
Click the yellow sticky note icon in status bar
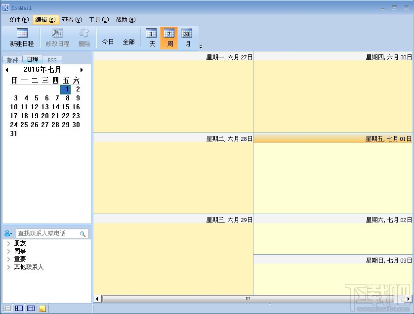(42, 308)
